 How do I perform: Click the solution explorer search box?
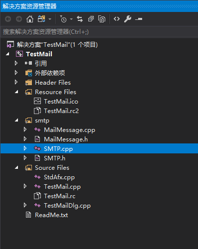click(99, 31)
